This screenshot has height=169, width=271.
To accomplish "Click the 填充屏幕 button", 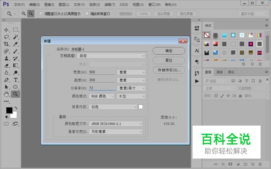I will (186, 14).
